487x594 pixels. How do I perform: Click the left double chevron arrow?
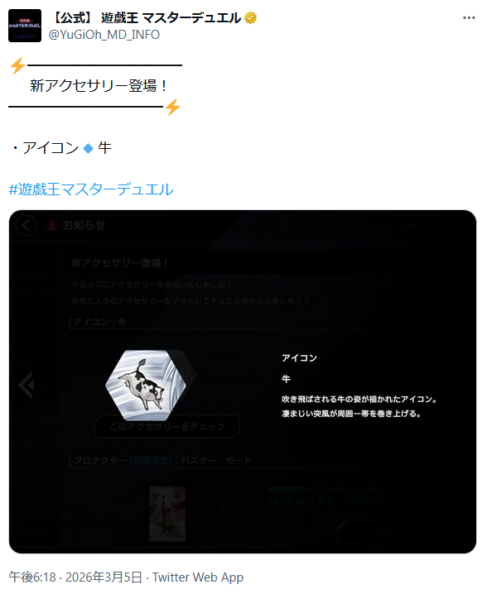pos(27,385)
